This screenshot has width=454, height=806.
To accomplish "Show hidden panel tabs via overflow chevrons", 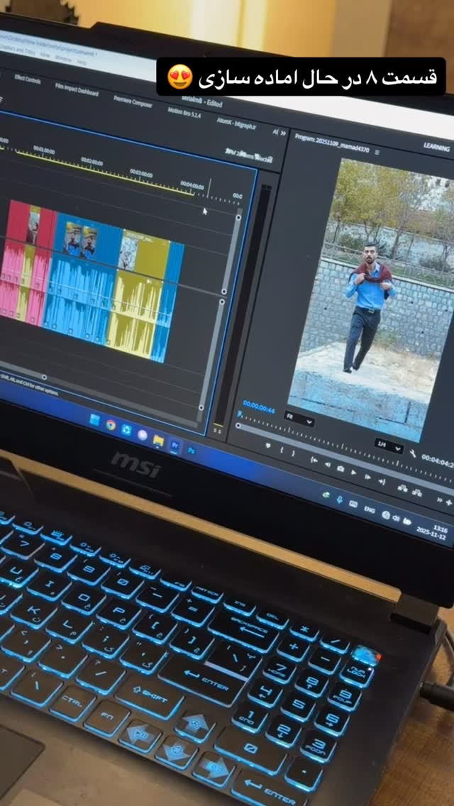I will [283, 133].
